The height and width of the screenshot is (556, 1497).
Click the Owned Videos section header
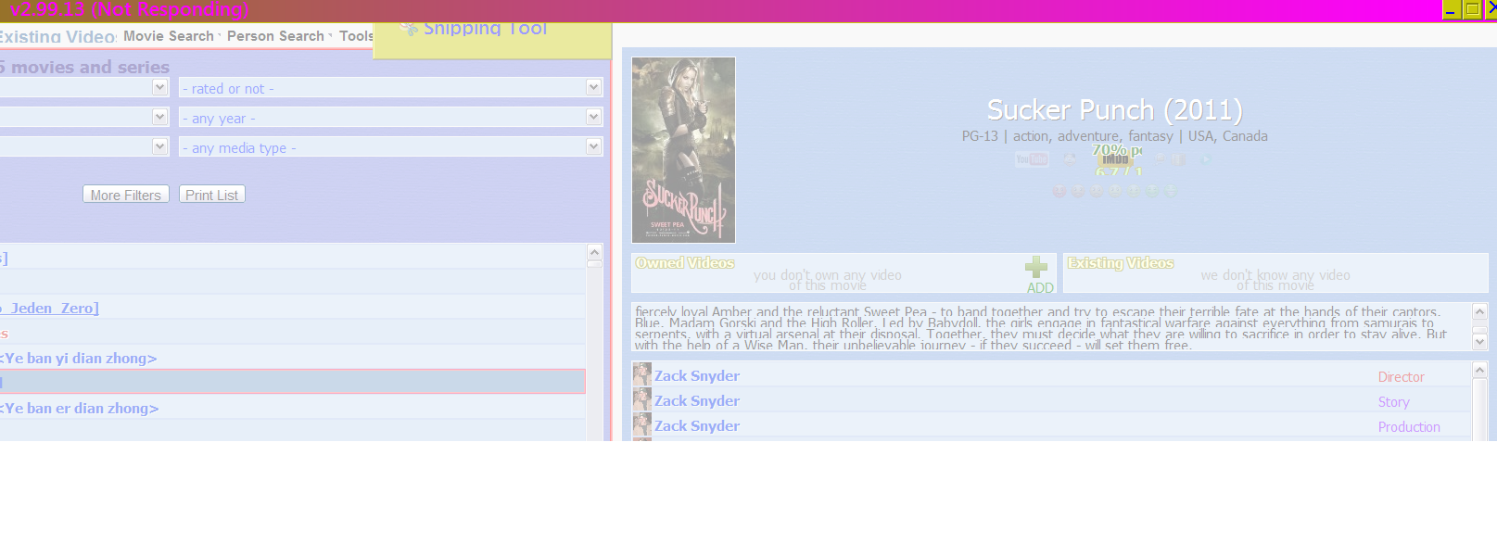tap(685, 263)
